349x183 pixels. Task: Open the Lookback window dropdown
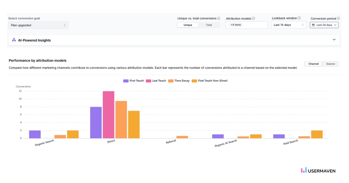click(x=288, y=25)
